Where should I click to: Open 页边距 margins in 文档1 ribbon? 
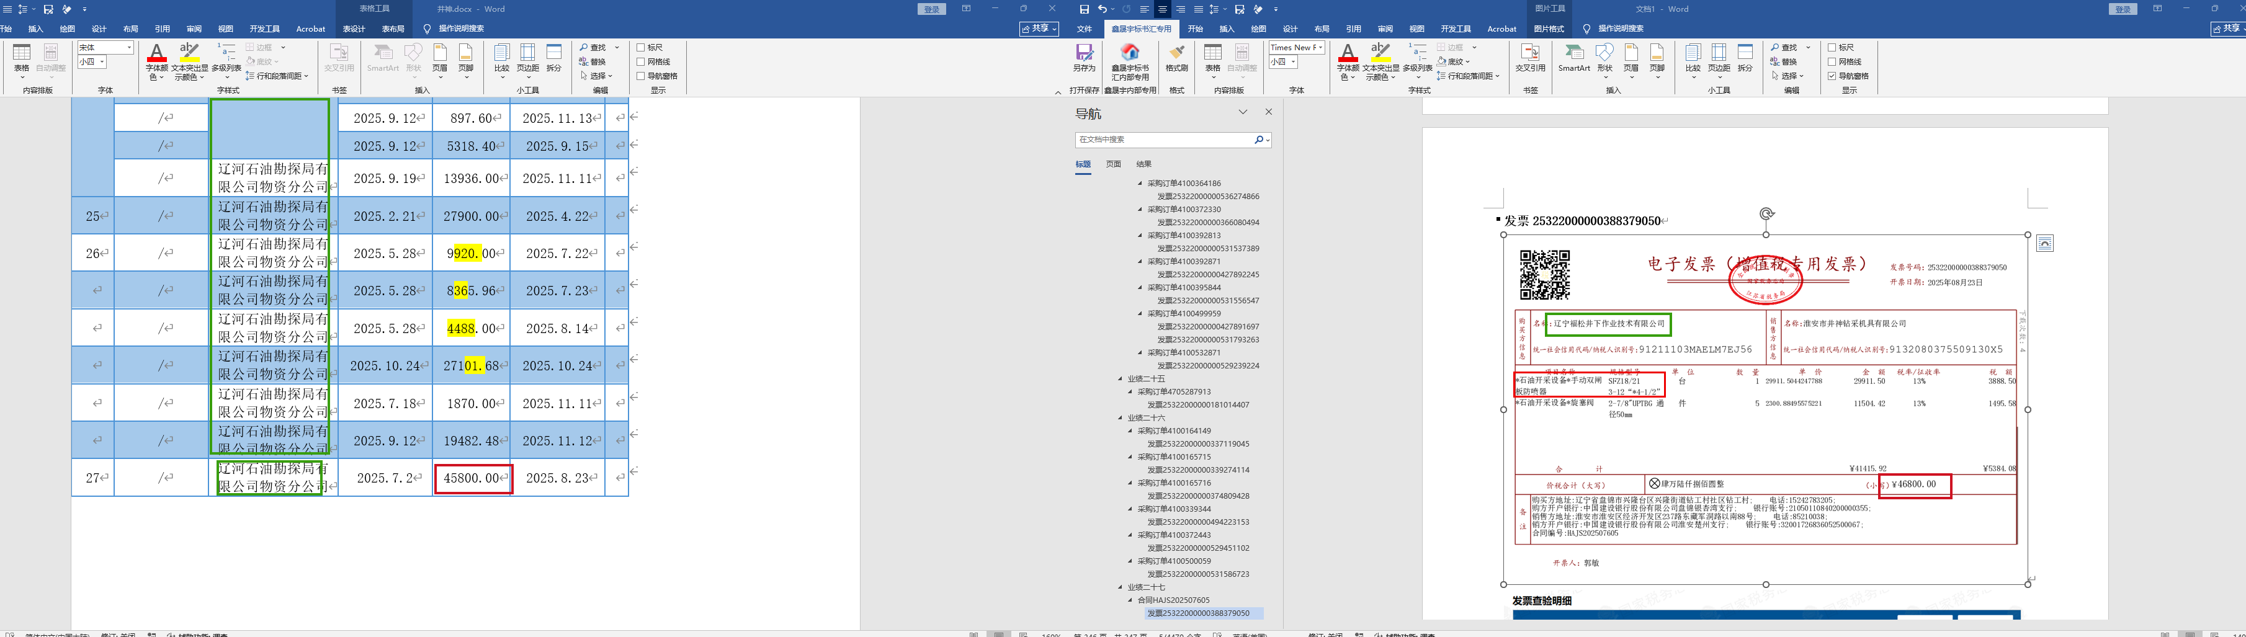pos(1719,58)
